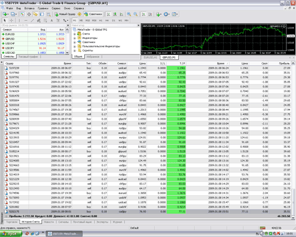Select the text label tool

coord(58,20)
